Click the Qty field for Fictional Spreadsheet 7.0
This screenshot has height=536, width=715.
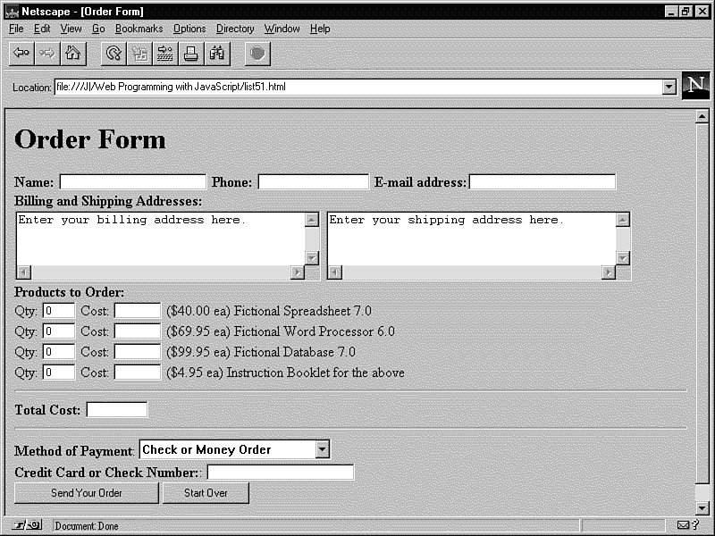[58, 311]
